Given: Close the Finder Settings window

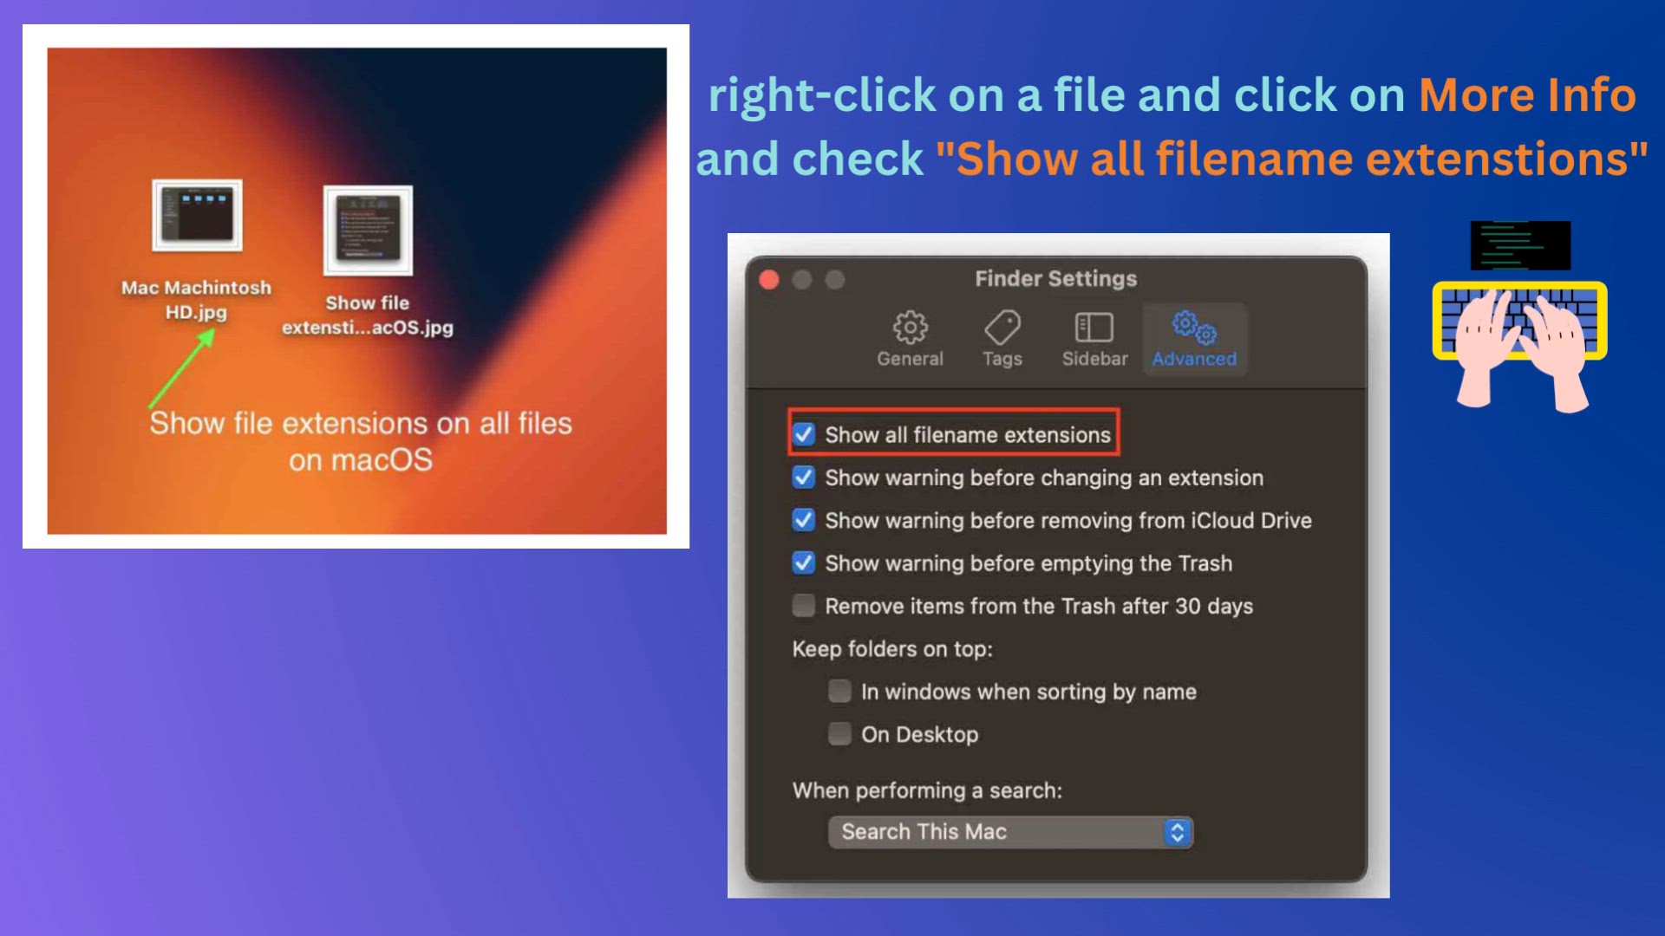Looking at the screenshot, I should point(769,279).
